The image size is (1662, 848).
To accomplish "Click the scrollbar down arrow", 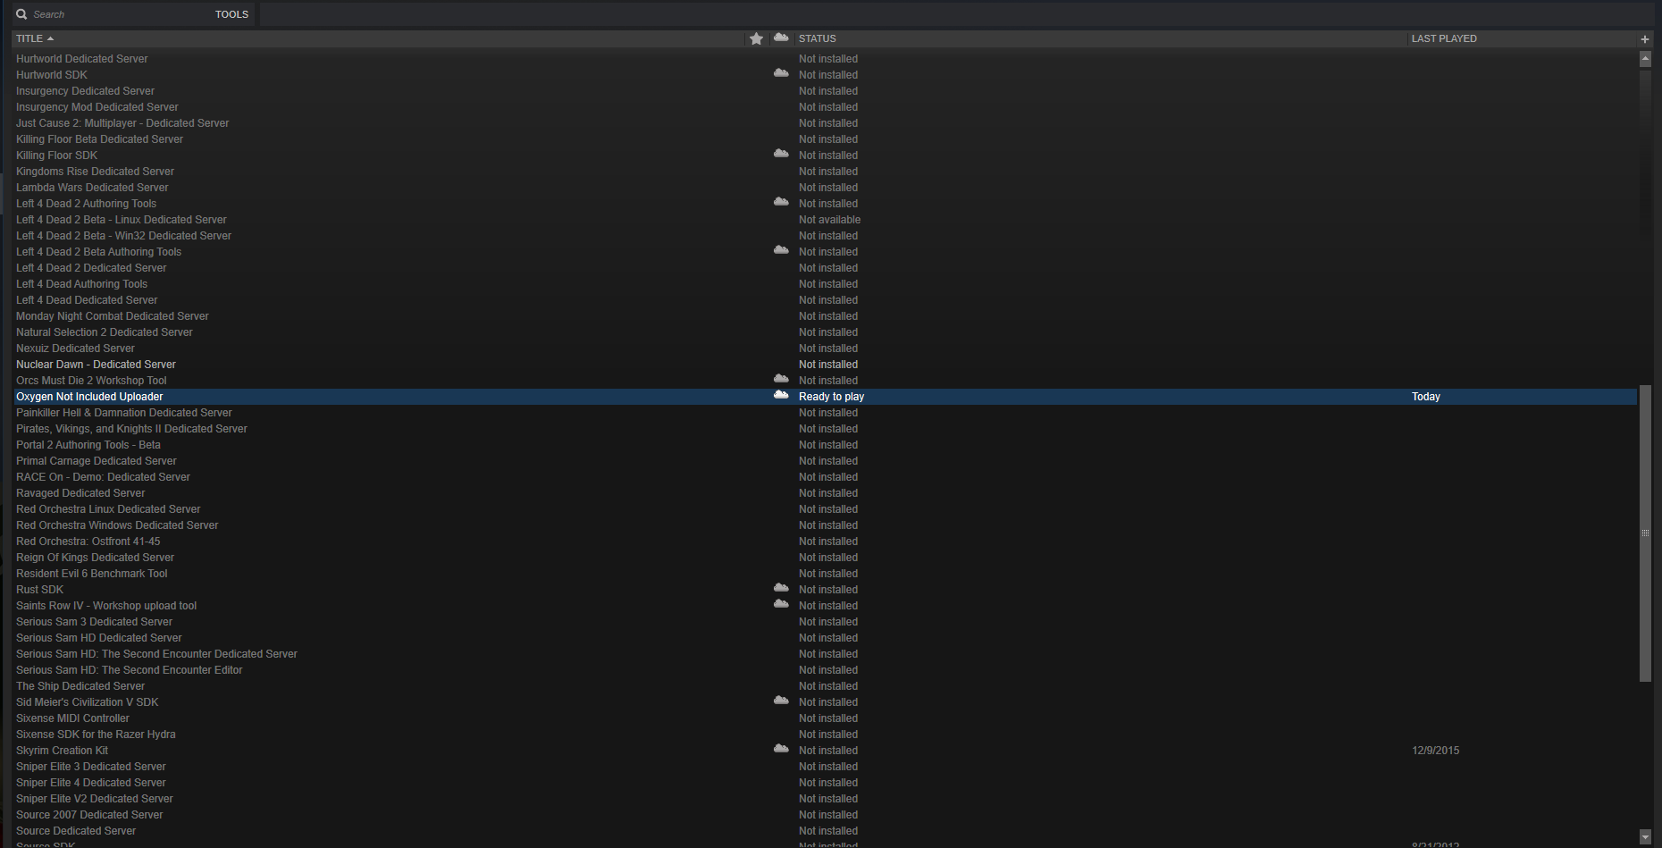I will [1645, 837].
